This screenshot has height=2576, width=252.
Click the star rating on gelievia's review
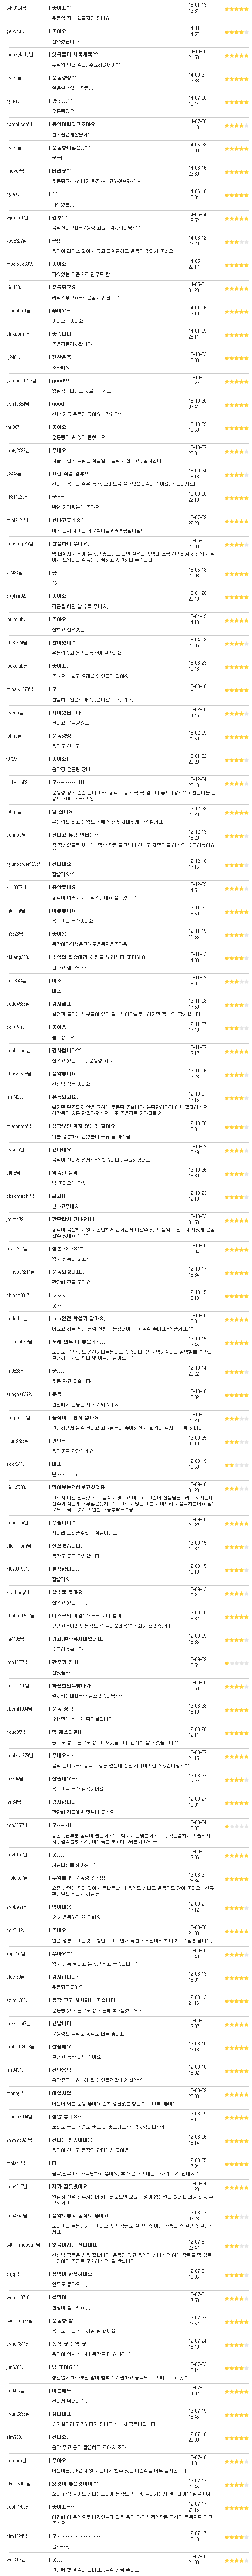pyautogui.click(x=237, y=33)
